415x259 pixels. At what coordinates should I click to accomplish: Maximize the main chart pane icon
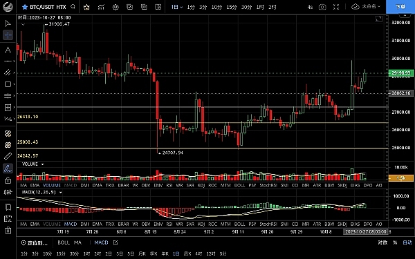pos(379,19)
